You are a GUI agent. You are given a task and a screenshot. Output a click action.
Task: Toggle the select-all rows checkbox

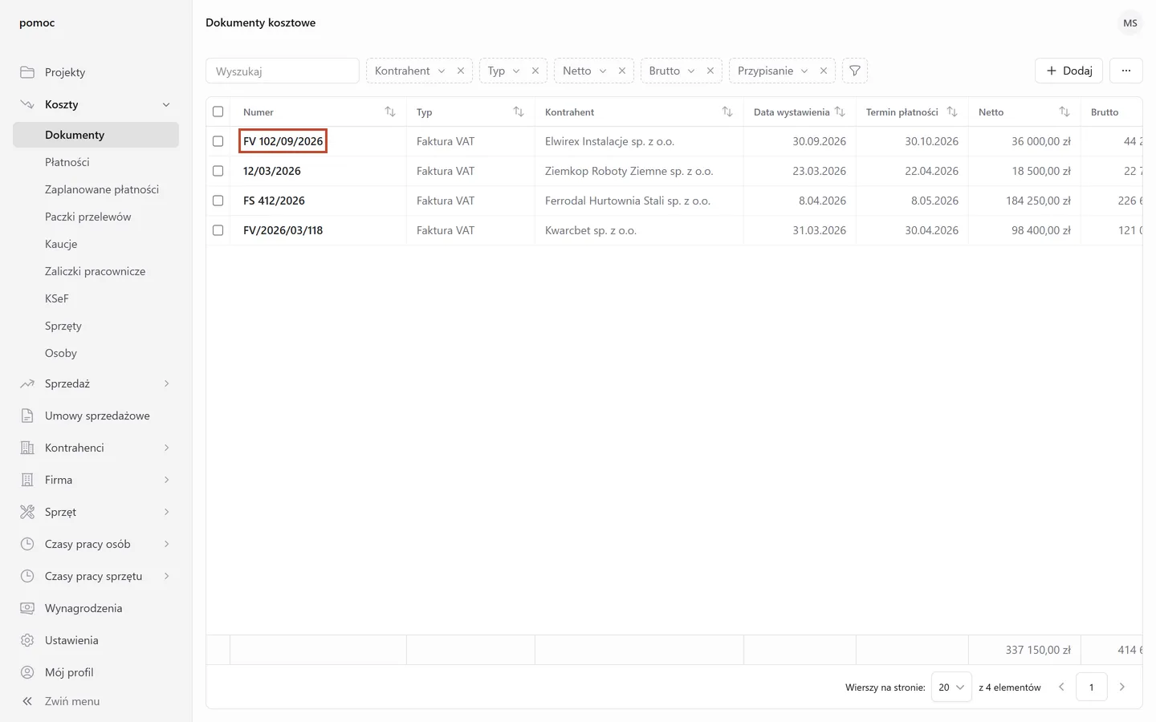click(218, 112)
